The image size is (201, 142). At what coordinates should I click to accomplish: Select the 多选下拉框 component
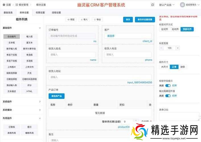point(12,61)
